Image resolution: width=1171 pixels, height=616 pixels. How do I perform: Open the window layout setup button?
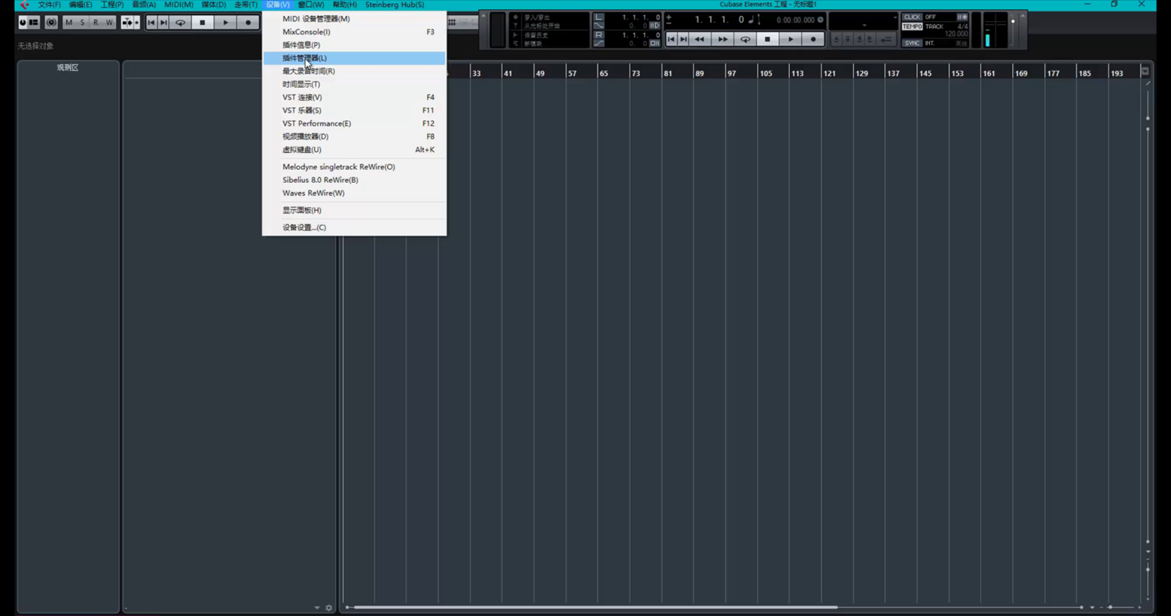pos(34,23)
